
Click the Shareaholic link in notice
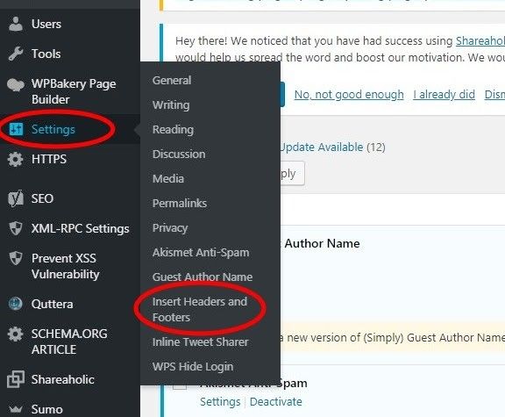(480, 41)
